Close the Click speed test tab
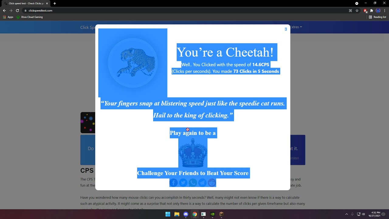 47,3
